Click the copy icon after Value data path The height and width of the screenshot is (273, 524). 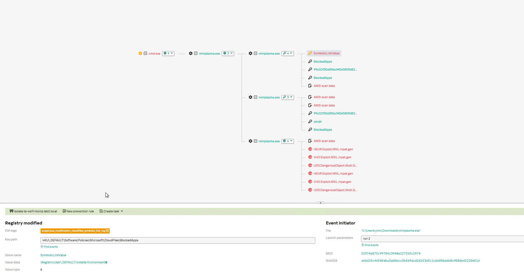(x=106, y=262)
